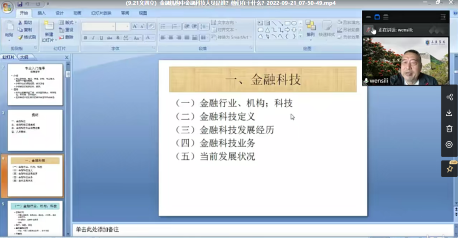Click the download icon in the right sidebar
This screenshot has height=238, width=458.
449,113
